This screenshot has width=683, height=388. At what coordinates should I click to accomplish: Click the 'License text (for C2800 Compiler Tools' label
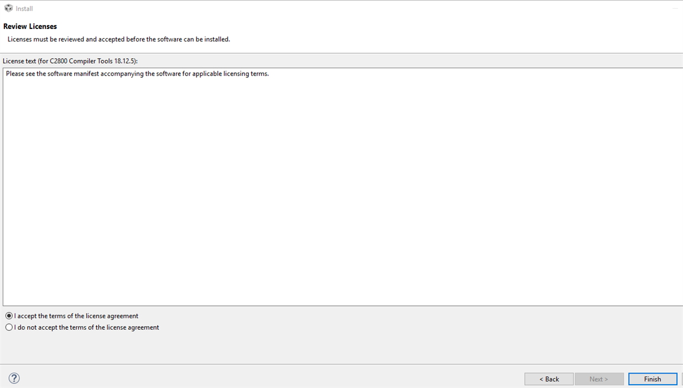(70, 61)
